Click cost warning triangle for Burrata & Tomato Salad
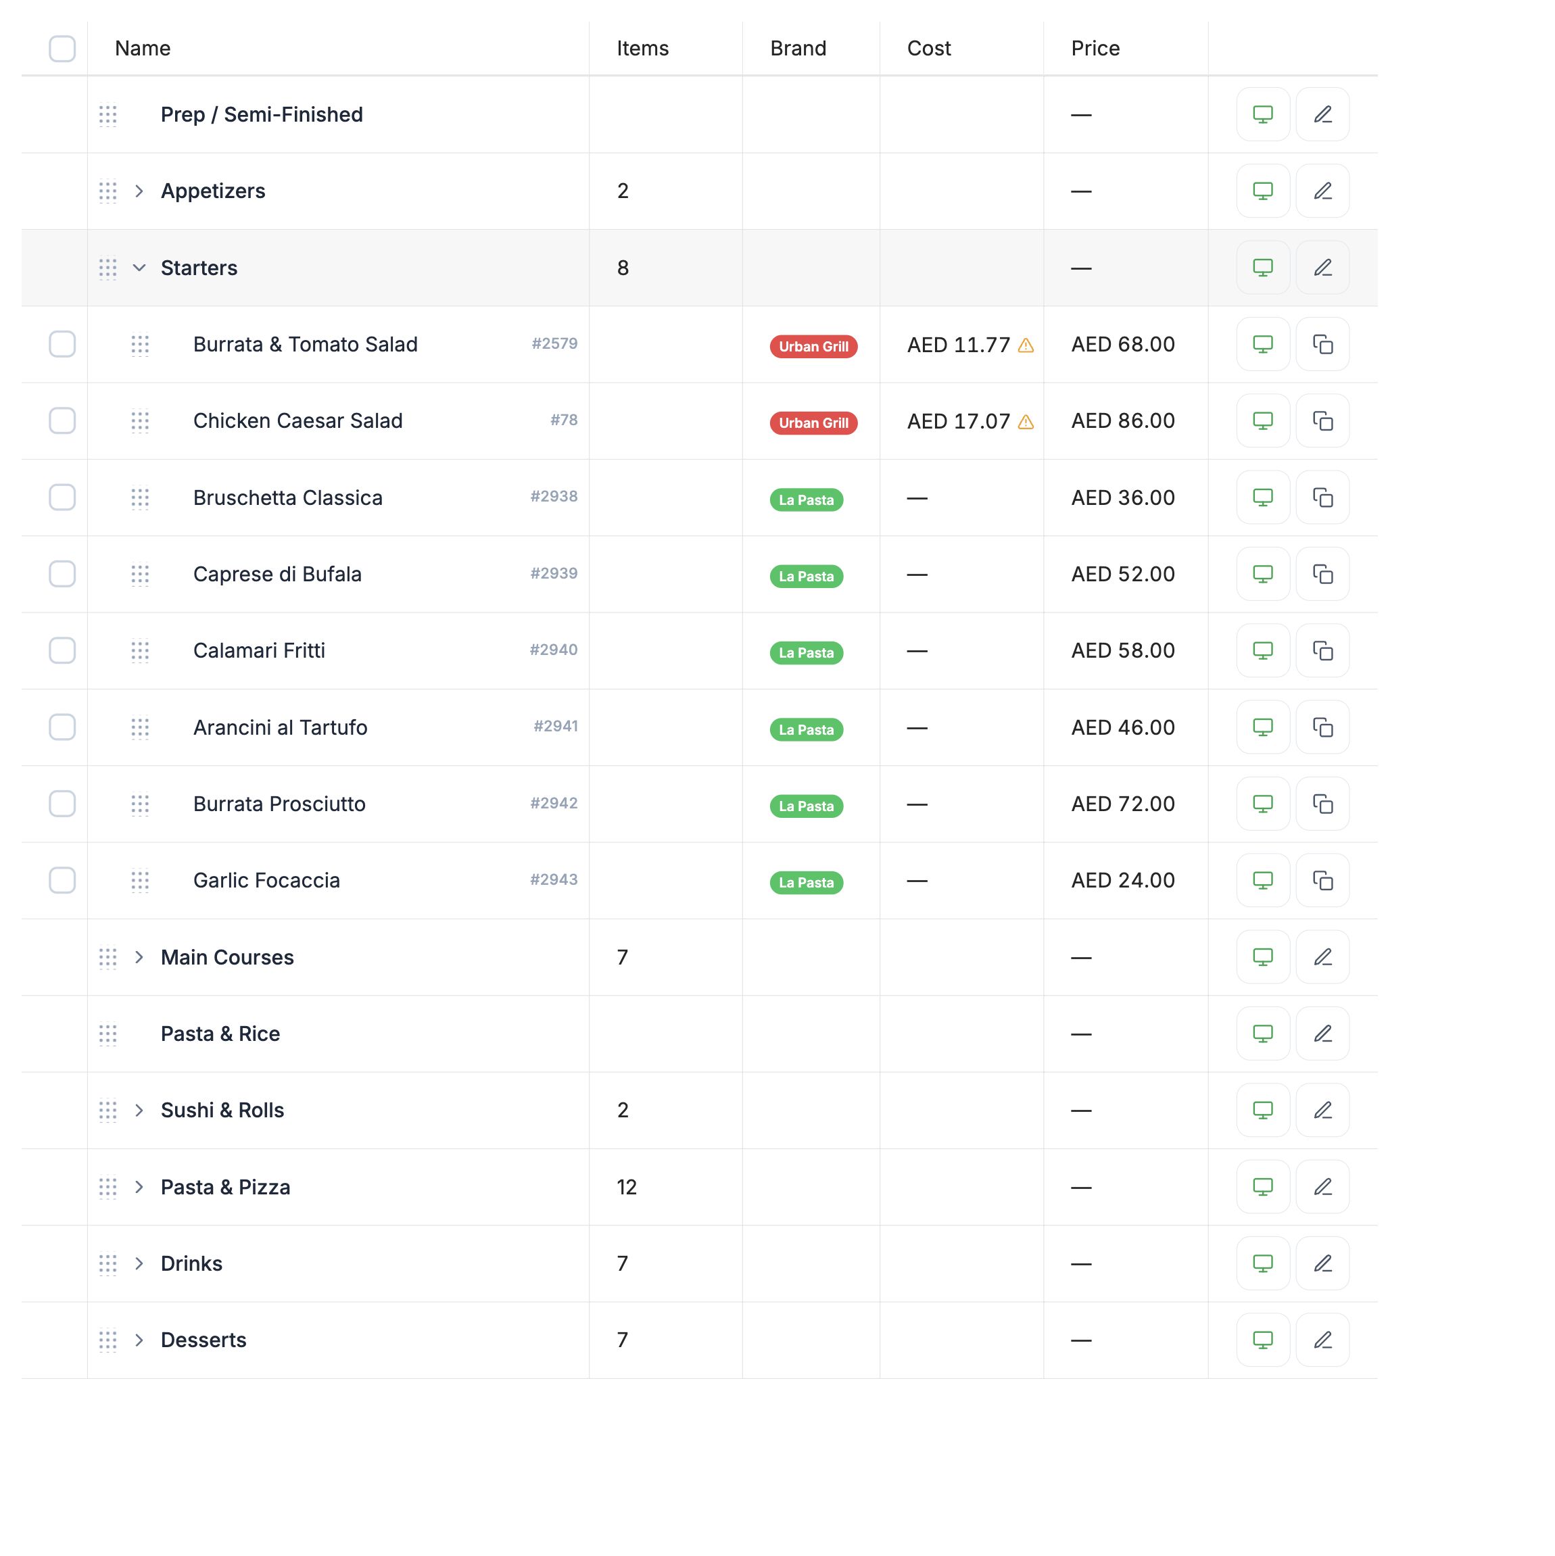Screen dimensions: 1555x1556 1026,345
